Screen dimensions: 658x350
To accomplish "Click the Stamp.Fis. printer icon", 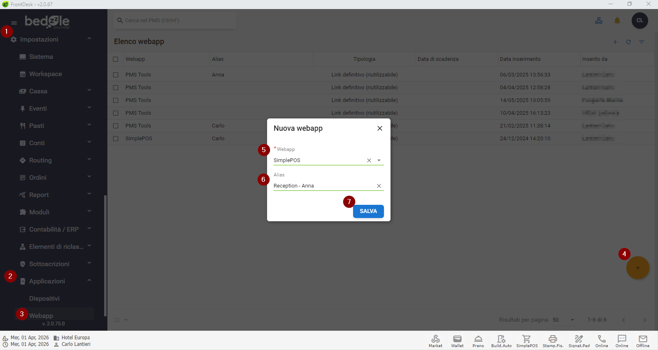I will coord(553,340).
